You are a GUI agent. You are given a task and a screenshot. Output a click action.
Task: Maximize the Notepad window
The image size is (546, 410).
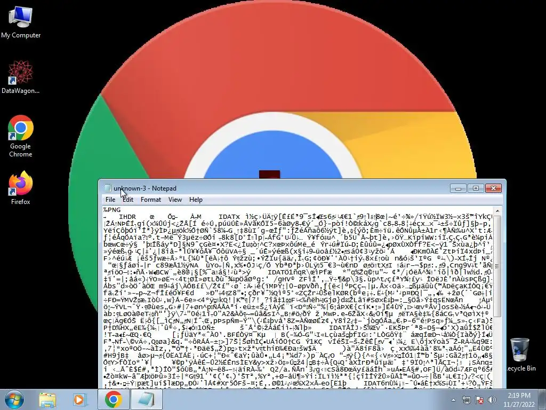(x=476, y=188)
